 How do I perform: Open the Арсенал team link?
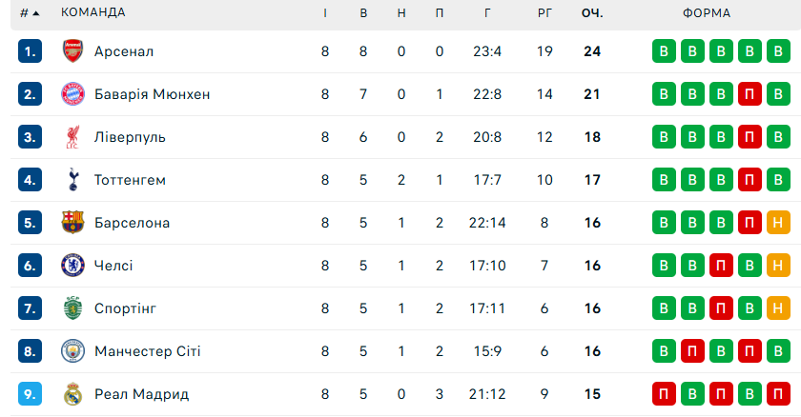[124, 51]
